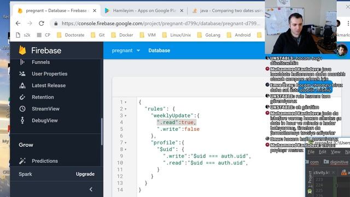Switch to the java Comparing two dates tab
This screenshot has height=197, width=350.
(227, 10)
